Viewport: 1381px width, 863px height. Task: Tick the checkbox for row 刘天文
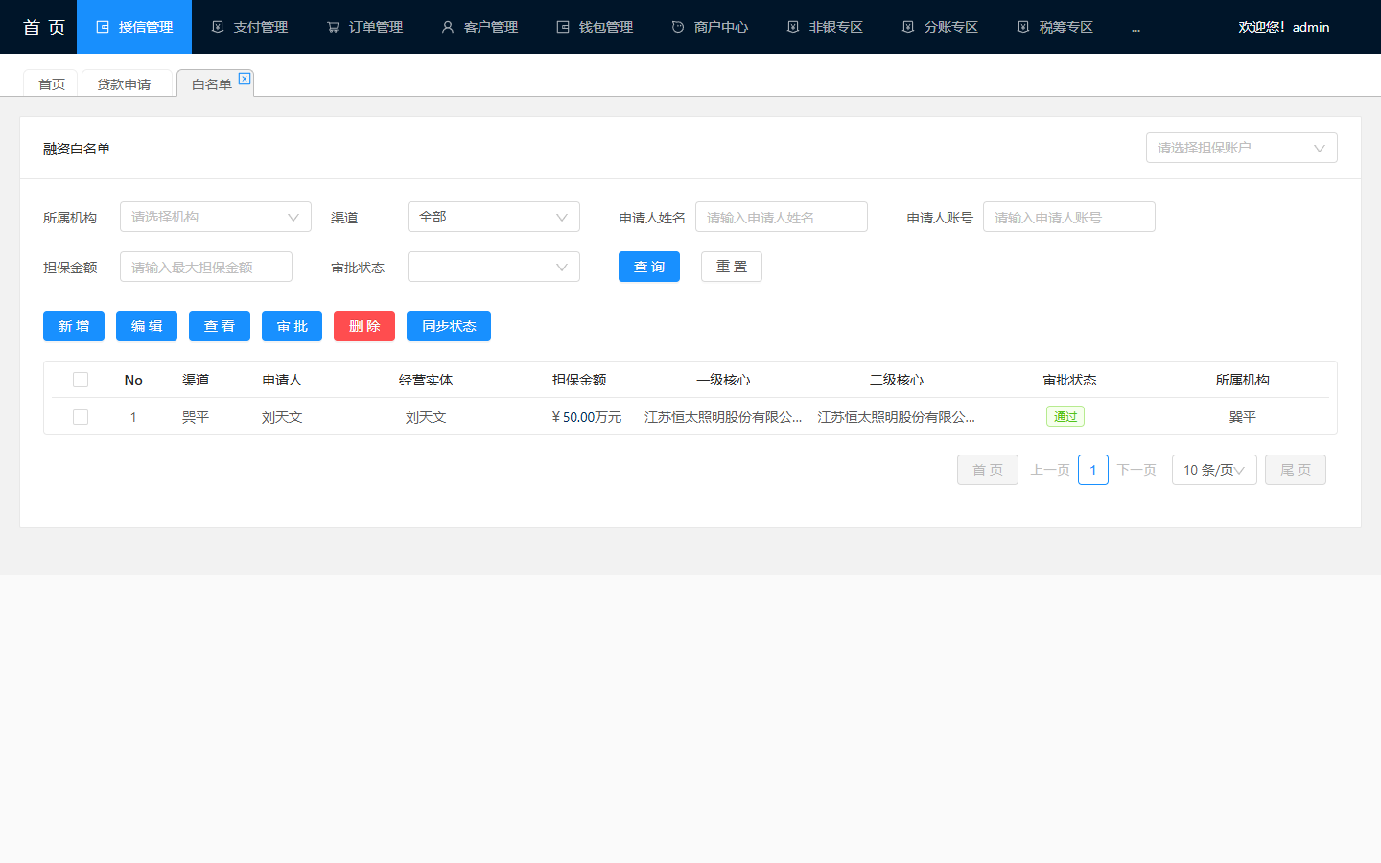coord(81,417)
